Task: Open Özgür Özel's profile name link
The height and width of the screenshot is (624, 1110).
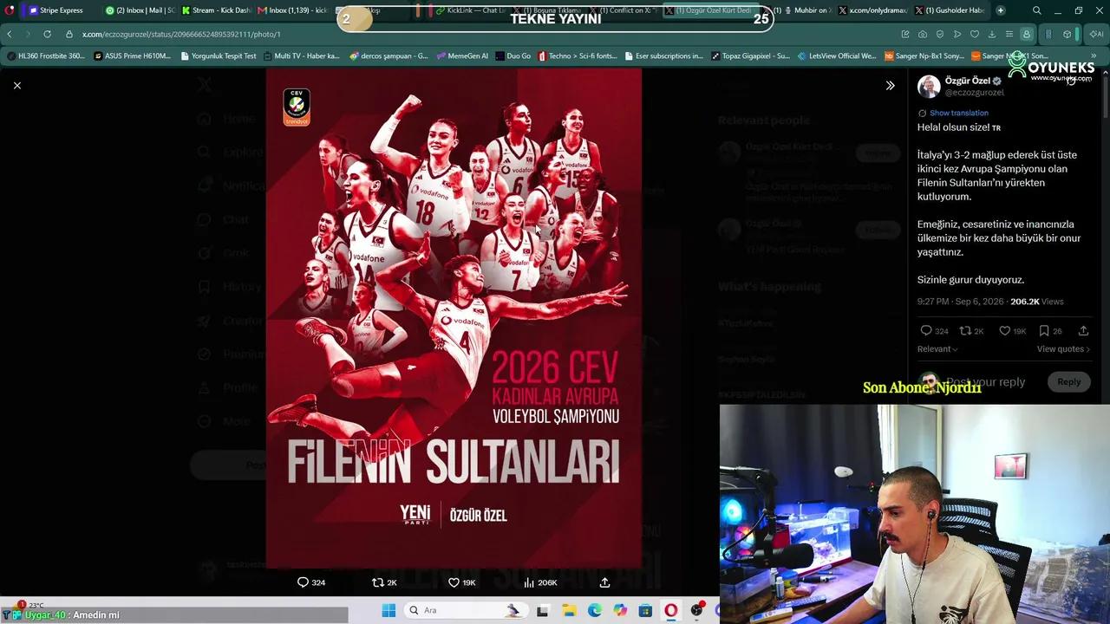Action: tap(968, 81)
